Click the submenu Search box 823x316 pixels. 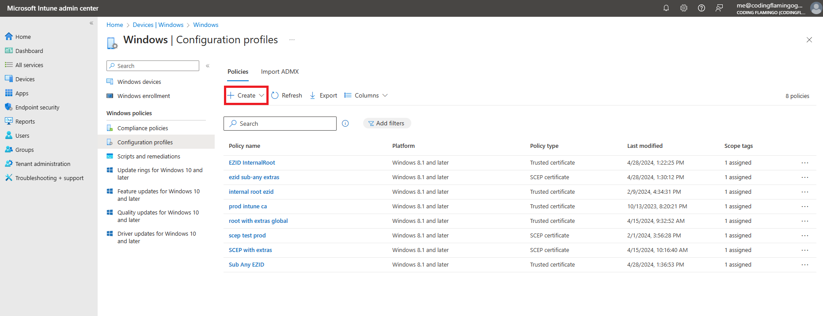153,66
